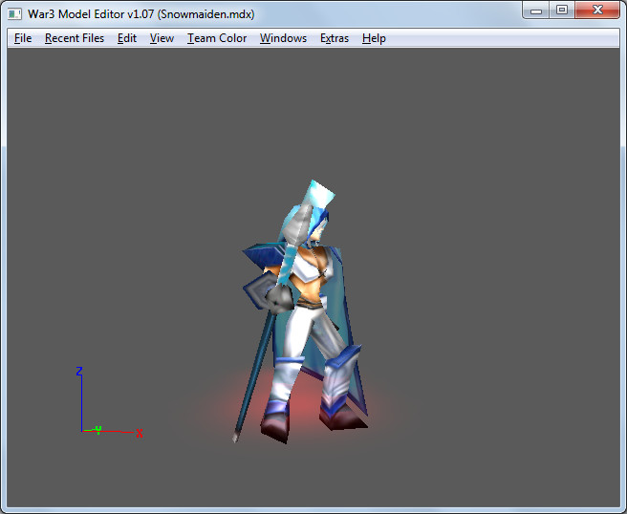627x514 pixels.
Task: Open the View menu
Action: pyautogui.click(x=162, y=38)
